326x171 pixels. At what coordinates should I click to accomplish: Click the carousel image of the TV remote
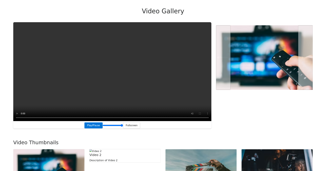[x=264, y=58]
